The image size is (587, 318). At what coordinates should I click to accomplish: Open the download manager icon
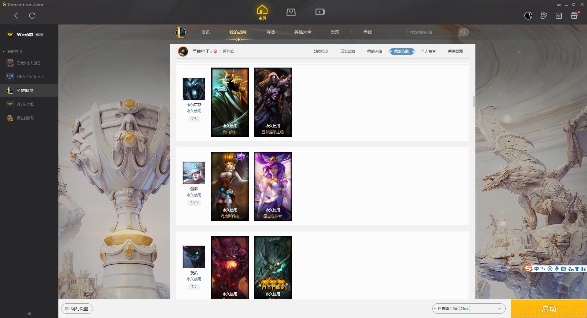559,15
